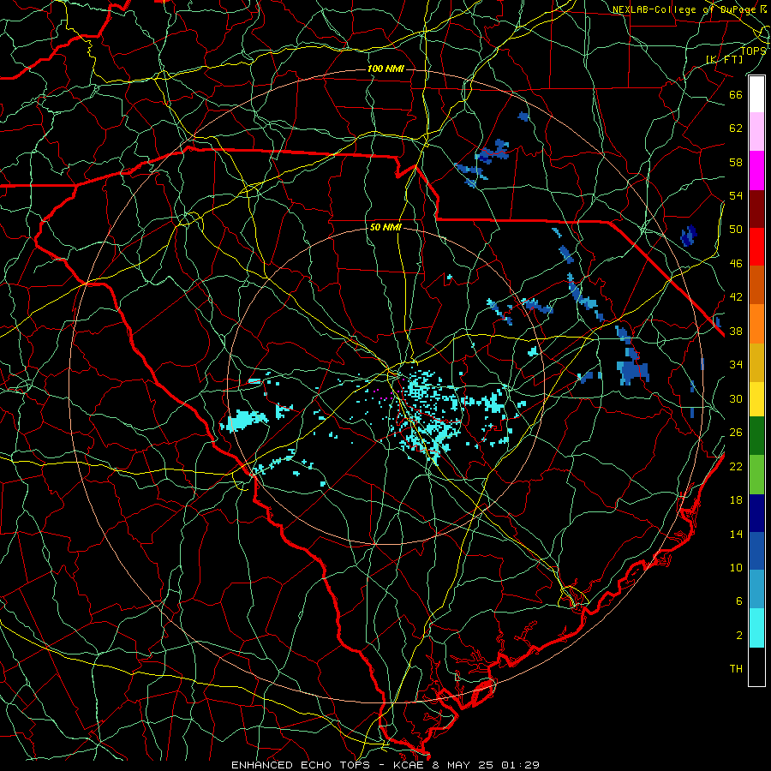
Task: Select the TOPS legend title
Action: pyautogui.click(x=753, y=51)
